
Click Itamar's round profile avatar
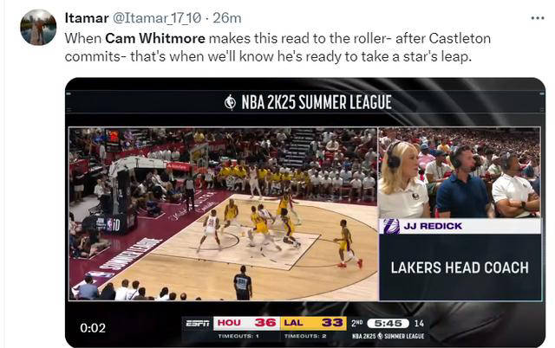pyautogui.click(x=38, y=27)
